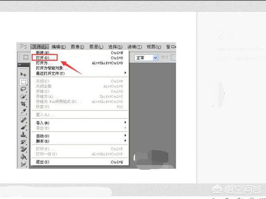Select the Lasso tool
Image resolution: width=266 pixels, height=199 pixels.
tap(23, 89)
